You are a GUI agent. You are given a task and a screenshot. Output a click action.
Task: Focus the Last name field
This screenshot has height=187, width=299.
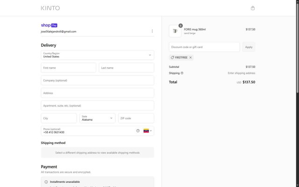pyautogui.click(x=127, y=68)
